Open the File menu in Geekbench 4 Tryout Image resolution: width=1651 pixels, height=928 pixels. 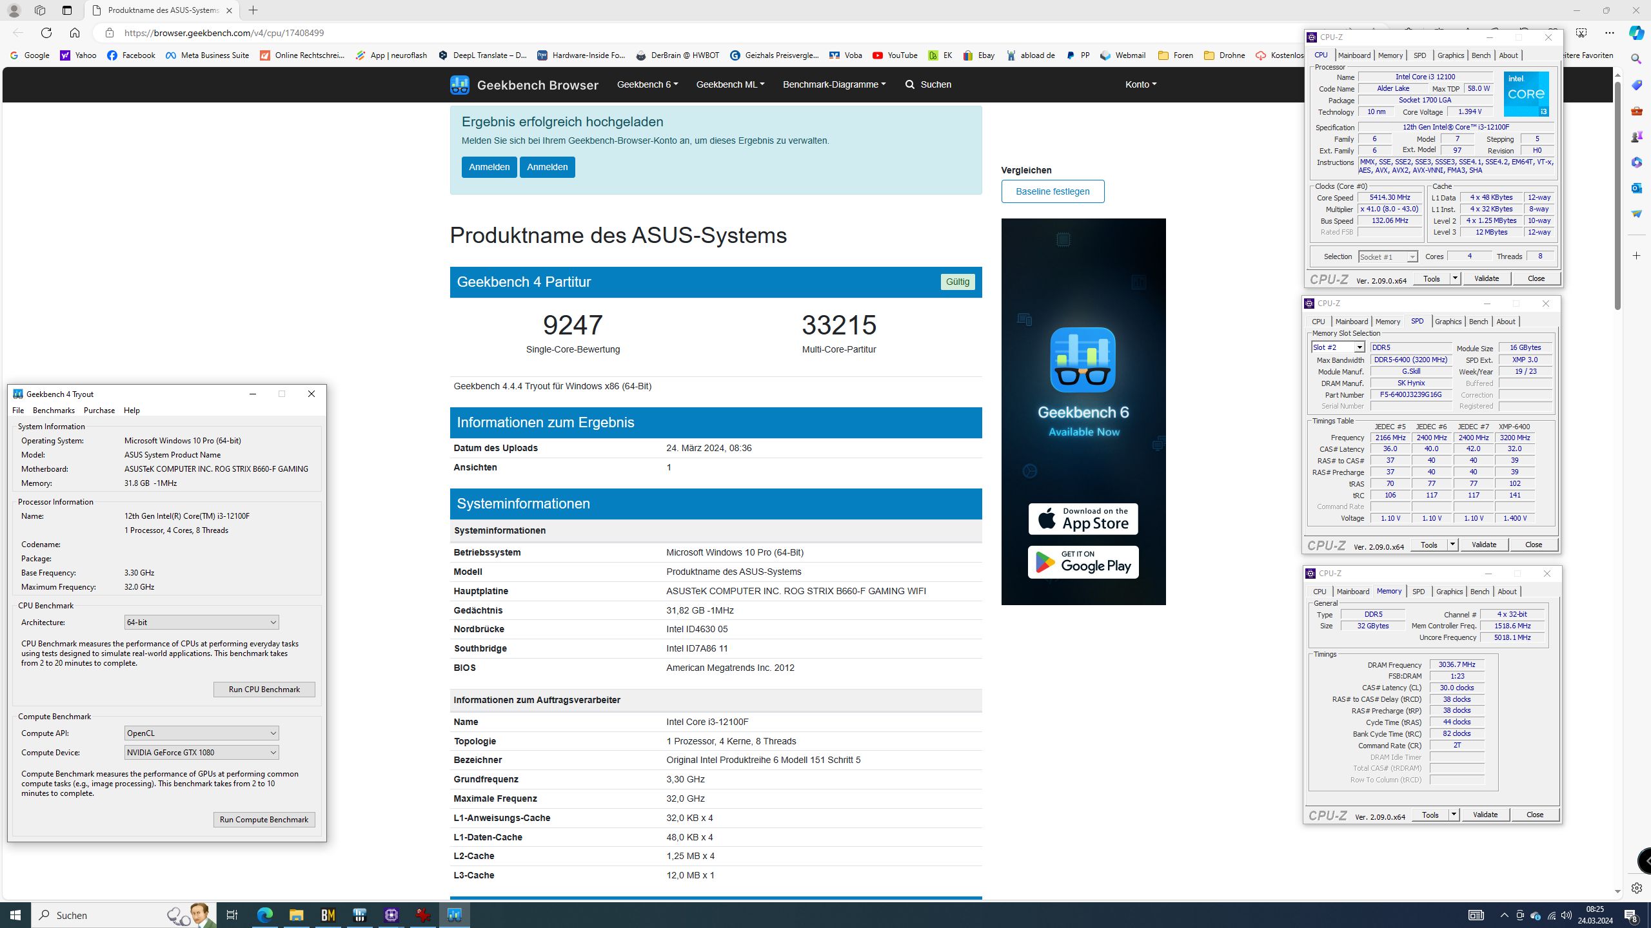pos(18,411)
